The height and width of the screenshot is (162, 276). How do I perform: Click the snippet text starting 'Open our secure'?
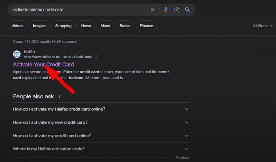(91, 75)
